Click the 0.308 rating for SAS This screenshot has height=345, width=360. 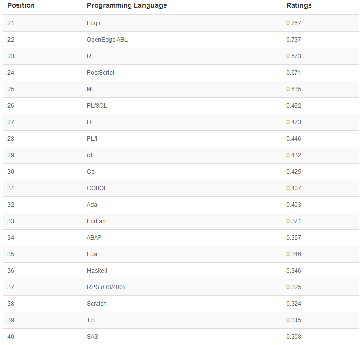tap(294, 337)
